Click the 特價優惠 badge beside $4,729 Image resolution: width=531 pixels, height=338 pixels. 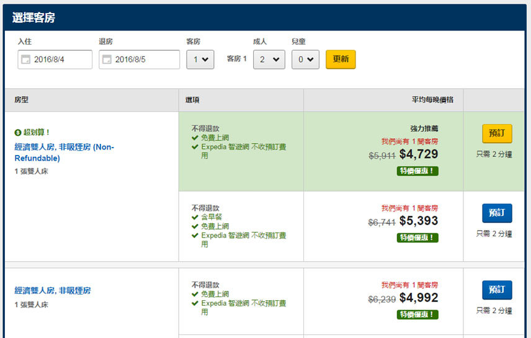[x=417, y=171]
